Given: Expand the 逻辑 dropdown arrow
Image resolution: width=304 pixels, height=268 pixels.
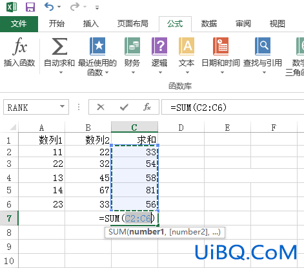Looking at the screenshot, I should 160,73.
